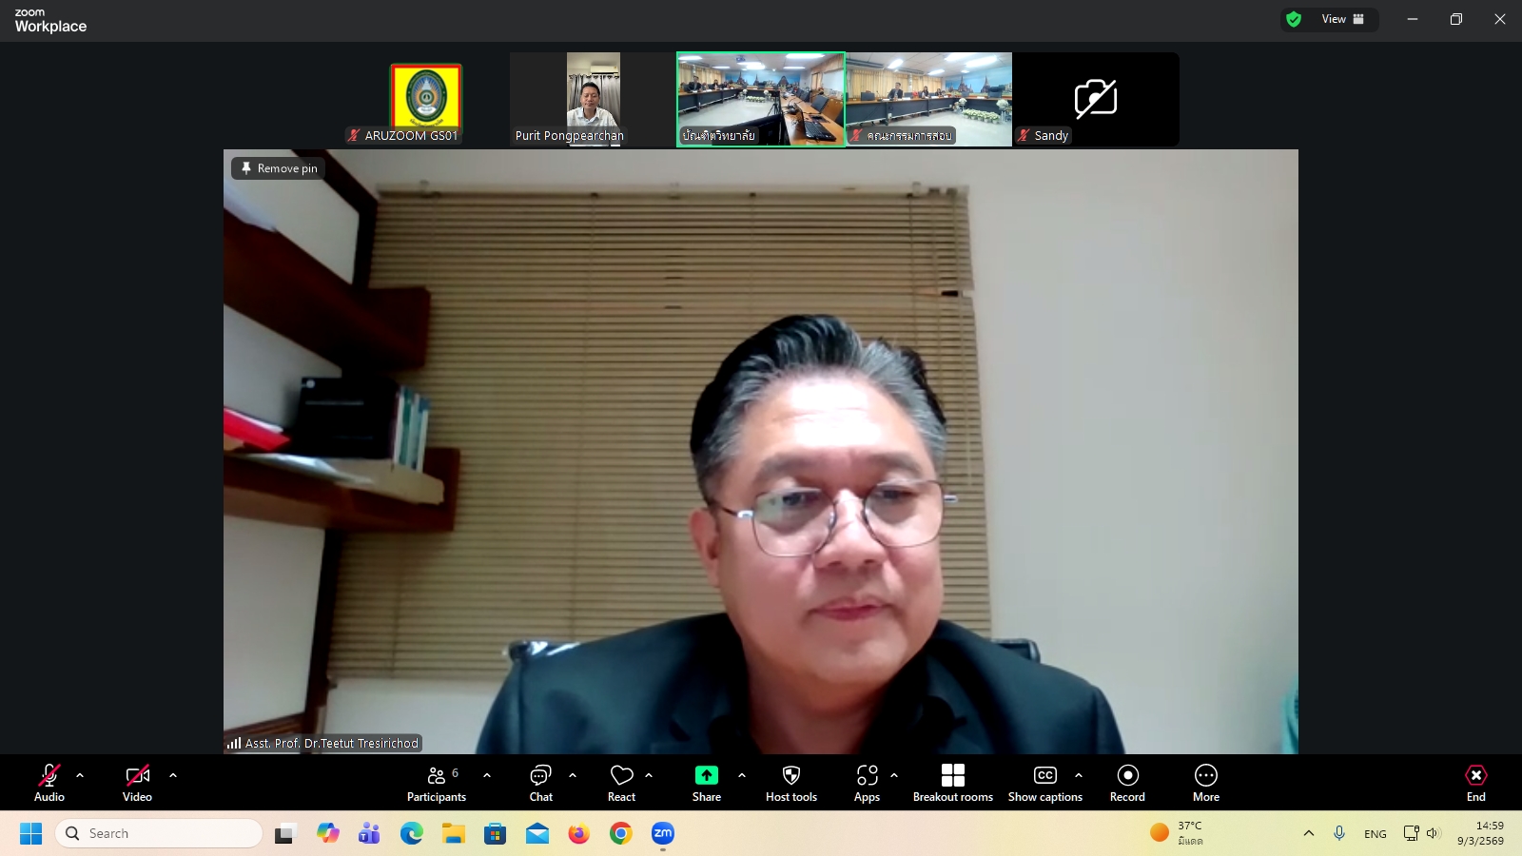Open the More options menu
Screen dimensions: 1522x856
[x=1205, y=783]
